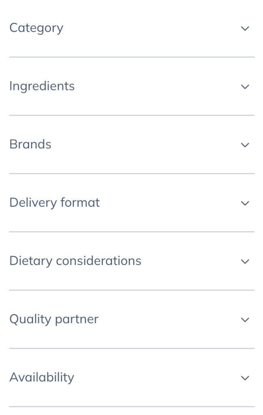Open the Dietary considerations chevron

[244, 261]
